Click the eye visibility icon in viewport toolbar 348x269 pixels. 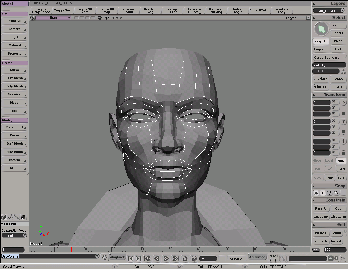tap(107, 18)
